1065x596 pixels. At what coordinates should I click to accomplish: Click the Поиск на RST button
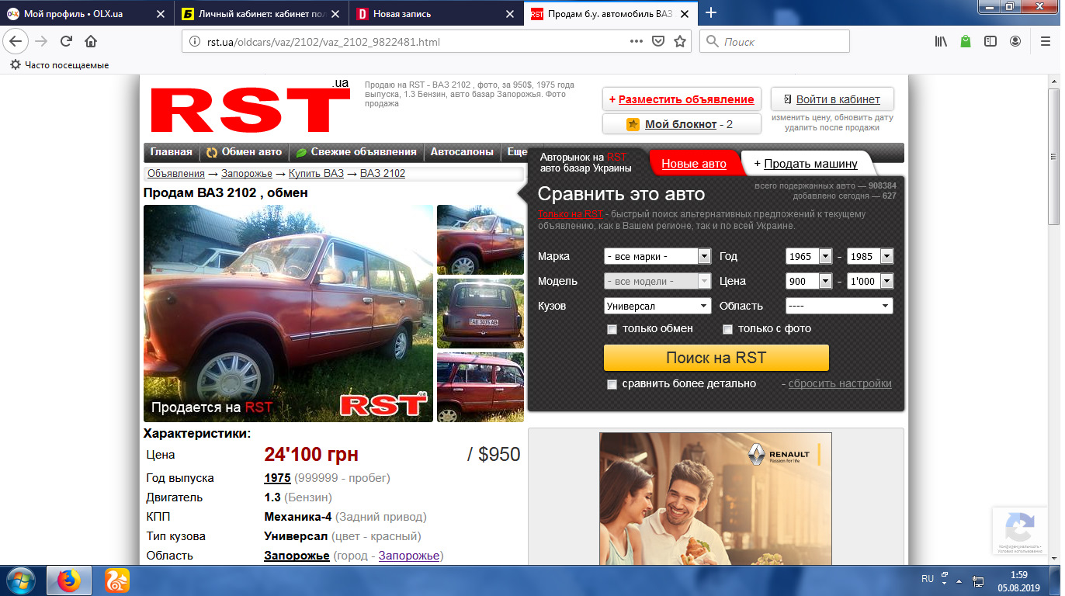click(x=716, y=358)
